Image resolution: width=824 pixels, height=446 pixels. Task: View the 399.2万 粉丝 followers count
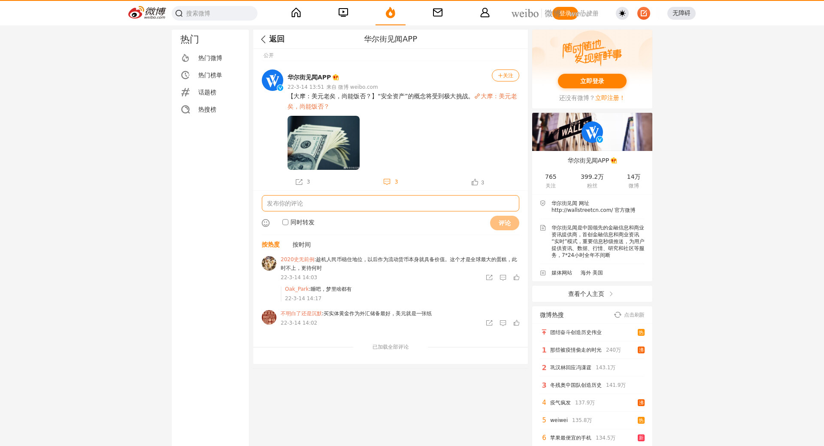(592, 181)
